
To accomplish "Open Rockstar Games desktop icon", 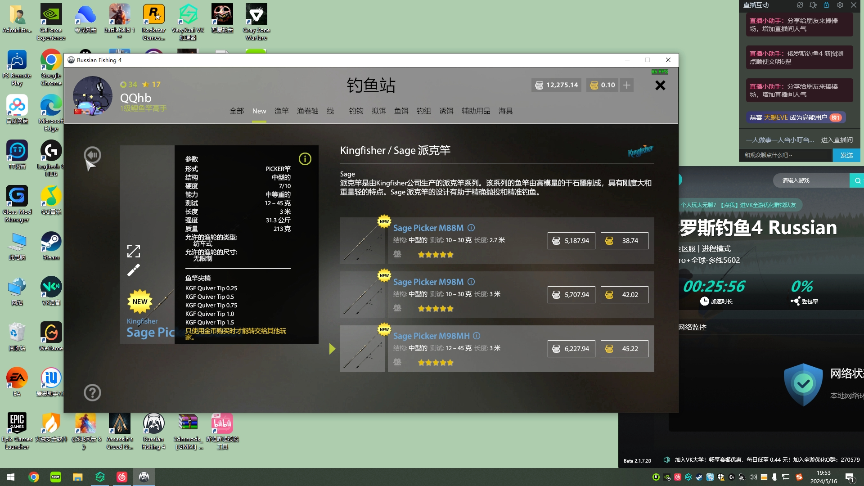I will [153, 22].
